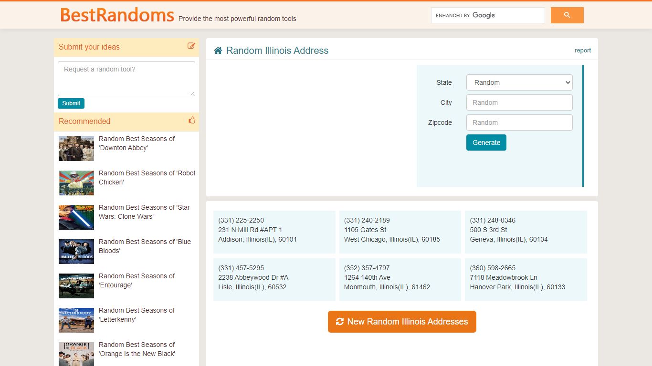The height and width of the screenshot is (366, 652).
Task: Click the report link
Action: [583, 51]
